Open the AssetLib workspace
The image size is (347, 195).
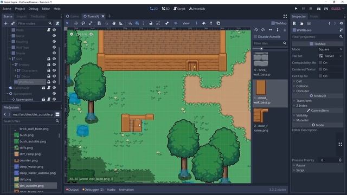(197, 9)
